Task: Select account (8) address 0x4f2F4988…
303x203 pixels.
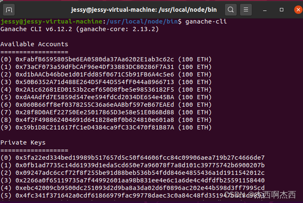Action: (x=95, y=120)
